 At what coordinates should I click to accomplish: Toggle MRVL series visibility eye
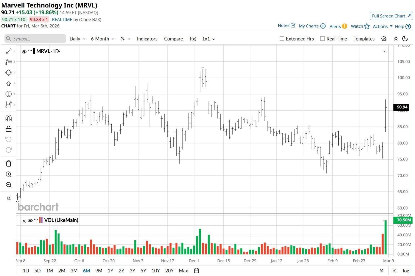(x=24, y=52)
